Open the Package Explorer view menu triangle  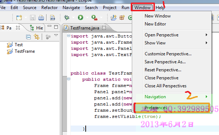pyautogui.click(x=56, y=35)
